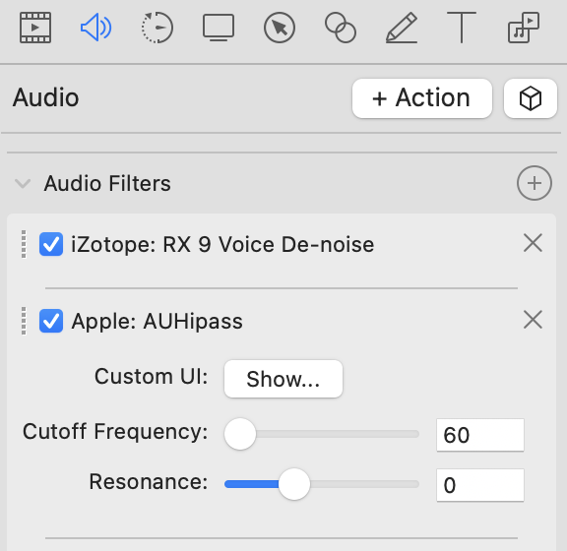Uncheck the Apple AUHipass filter
The width and height of the screenshot is (567, 551).
[x=51, y=321]
